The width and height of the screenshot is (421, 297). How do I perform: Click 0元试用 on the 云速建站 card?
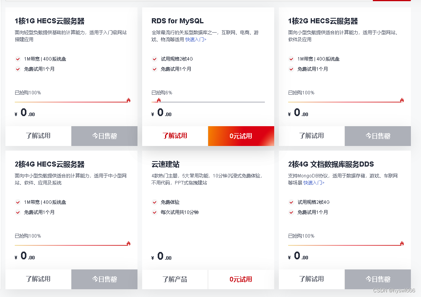(x=241, y=279)
